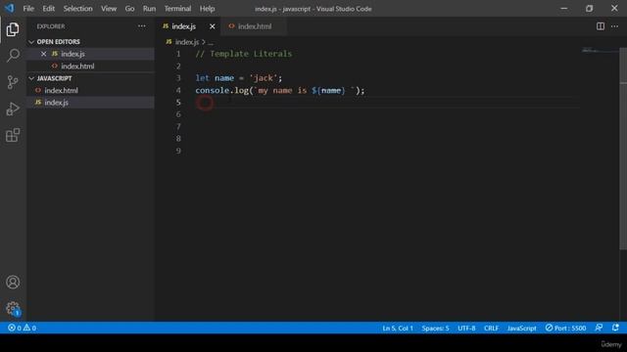Click the EXPLORER panel title
This screenshot has width=627, height=352.
[51, 26]
